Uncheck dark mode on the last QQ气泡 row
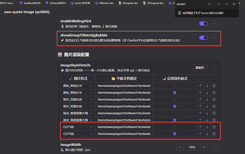This screenshot has width=245, height=154. click(174, 134)
